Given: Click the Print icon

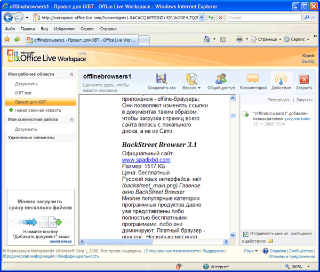Looking at the screenshot, I should 239,39.
